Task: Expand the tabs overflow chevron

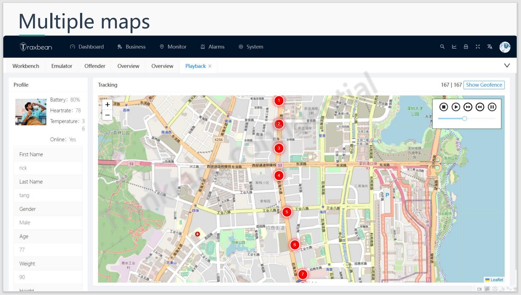Action: (x=507, y=66)
